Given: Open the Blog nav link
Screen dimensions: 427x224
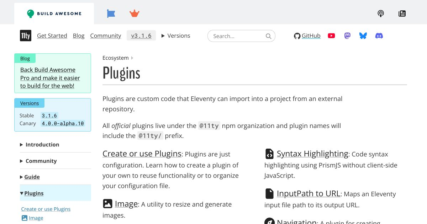Looking at the screenshot, I should pyautogui.click(x=79, y=36).
